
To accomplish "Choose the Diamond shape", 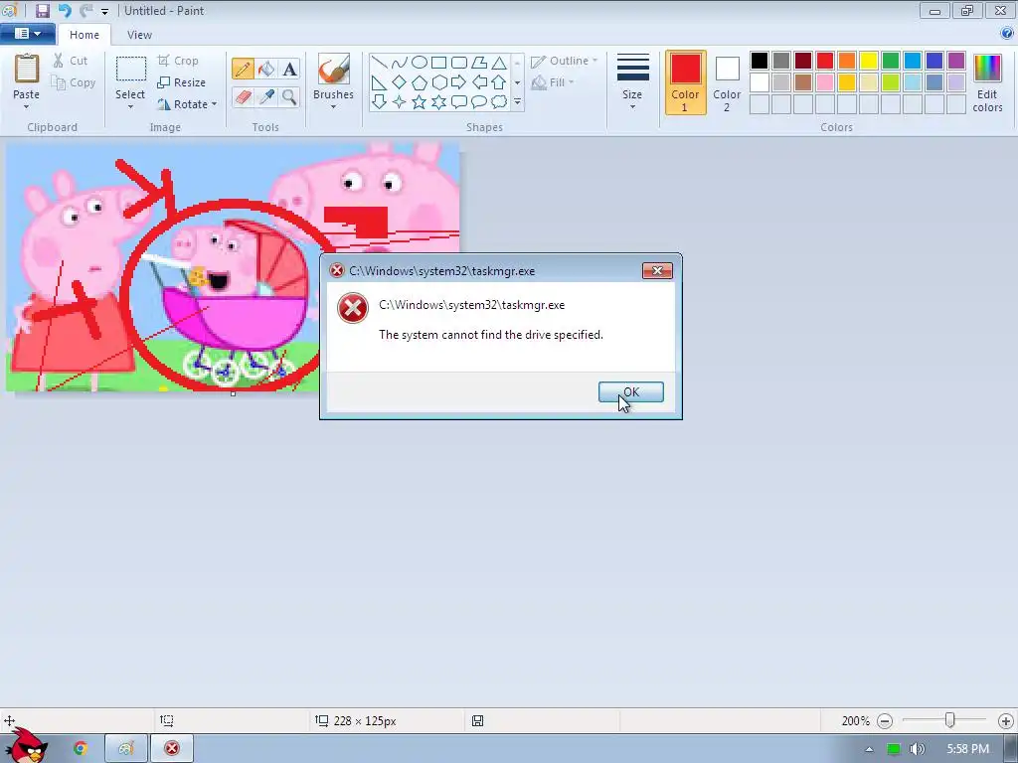I will coord(400,82).
